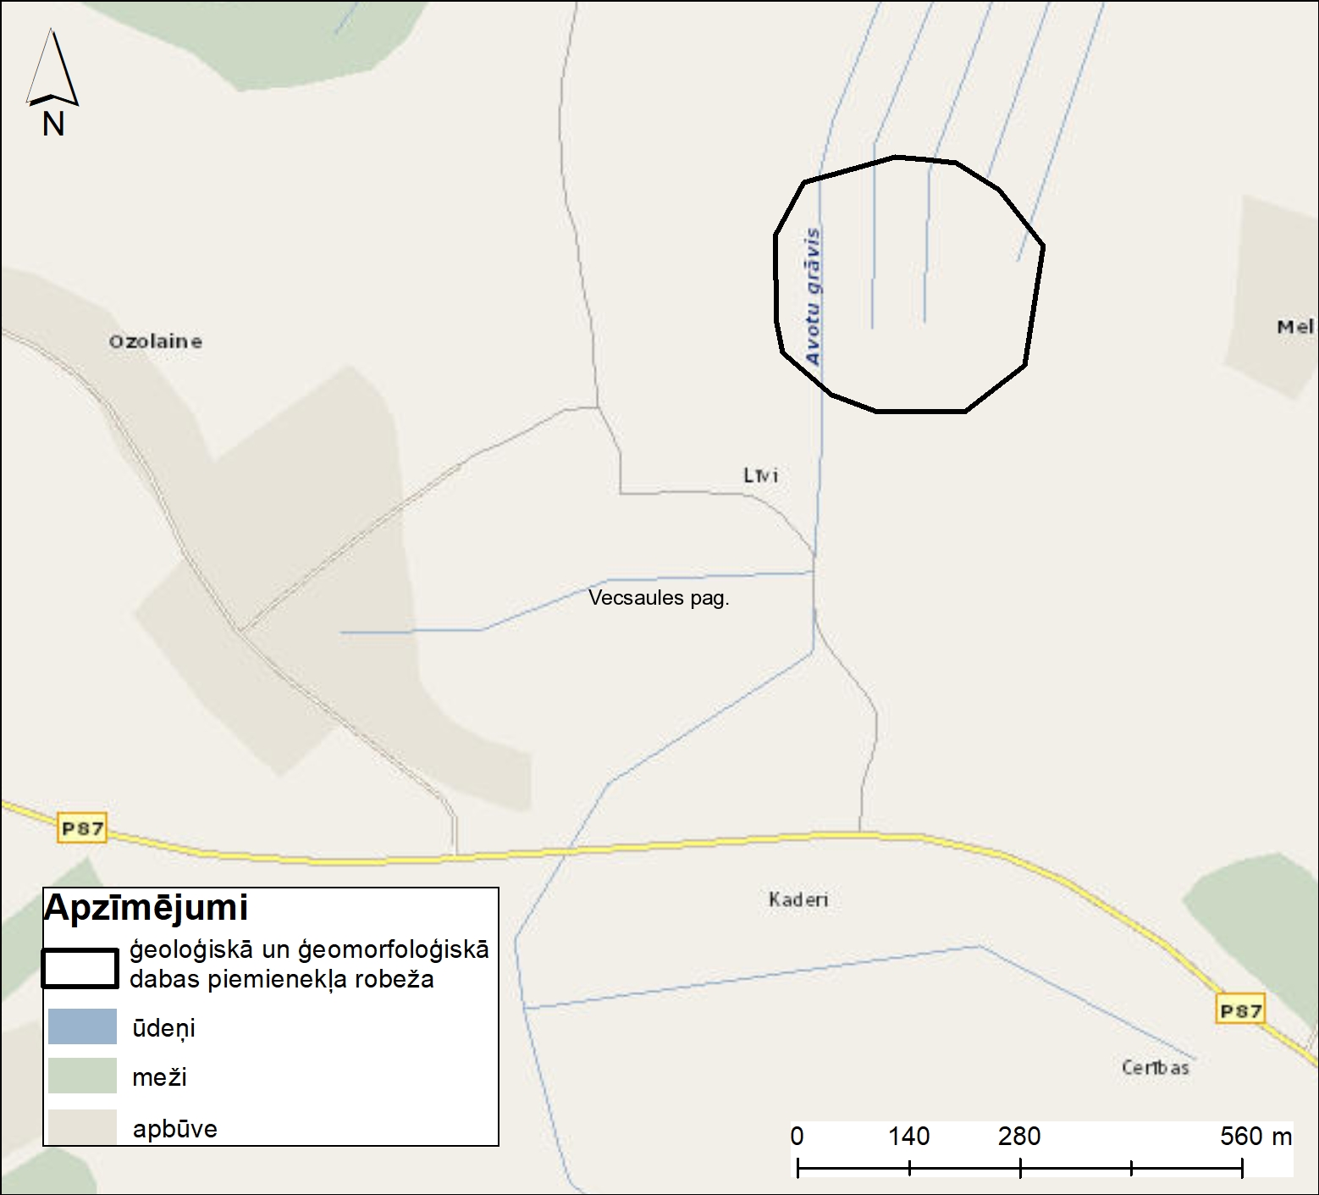Click the Kaderi place label

[x=797, y=899]
